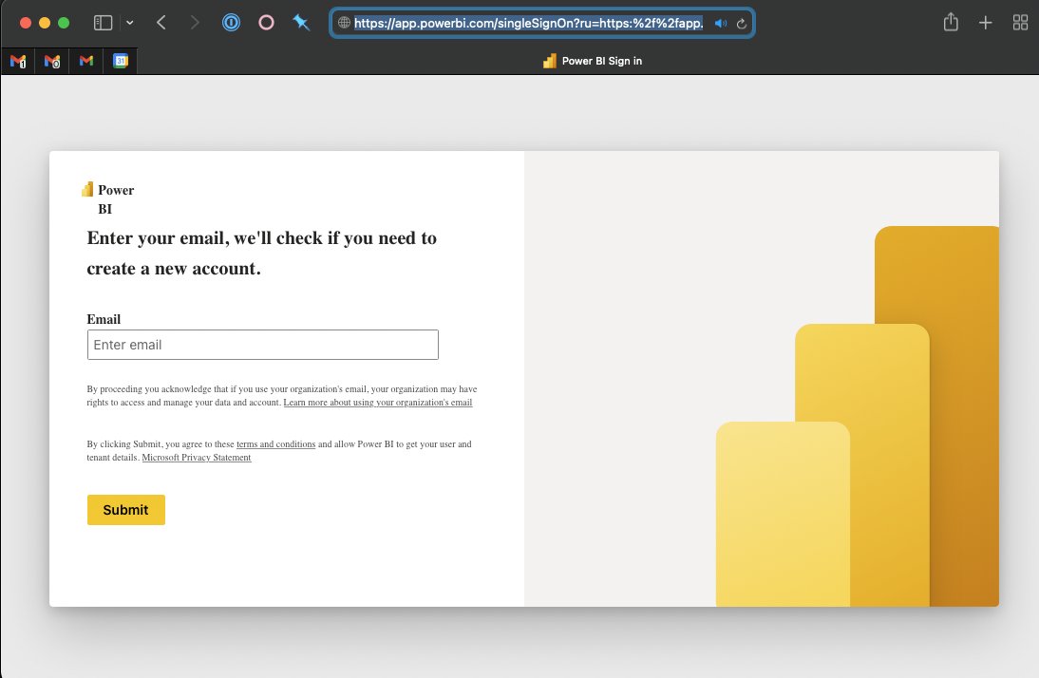Open the 1Password extension icon
This screenshot has width=1039, height=678.
pyautogui.click(x=231, y=23)
